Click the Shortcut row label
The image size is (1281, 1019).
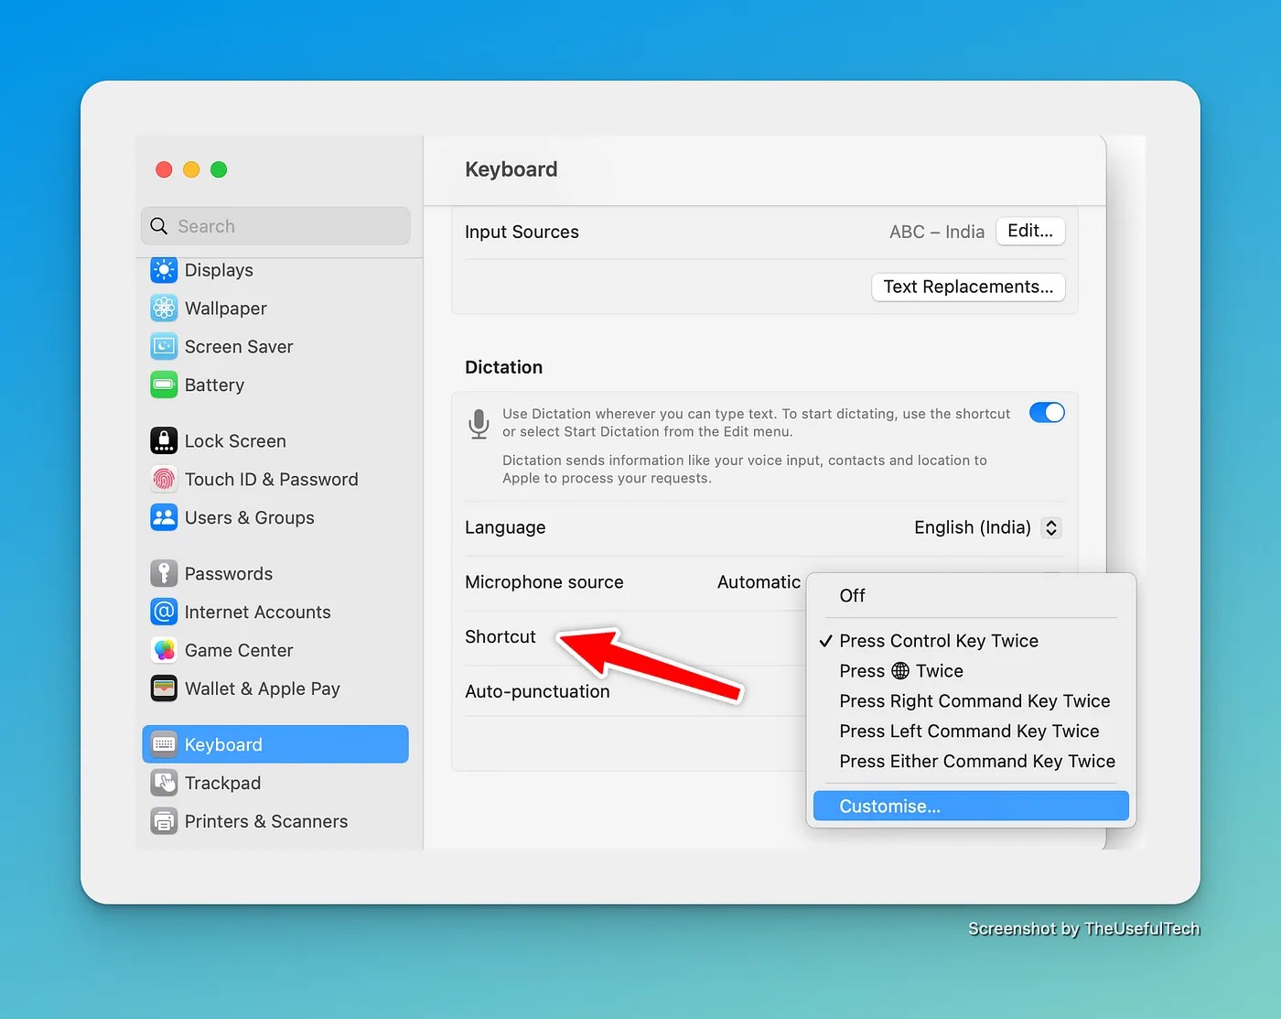click(501, 637)
